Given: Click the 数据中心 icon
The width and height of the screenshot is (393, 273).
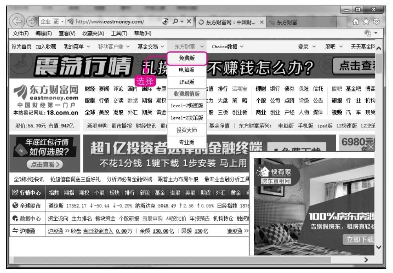Looking at the screenshot, I should (15, 218).
